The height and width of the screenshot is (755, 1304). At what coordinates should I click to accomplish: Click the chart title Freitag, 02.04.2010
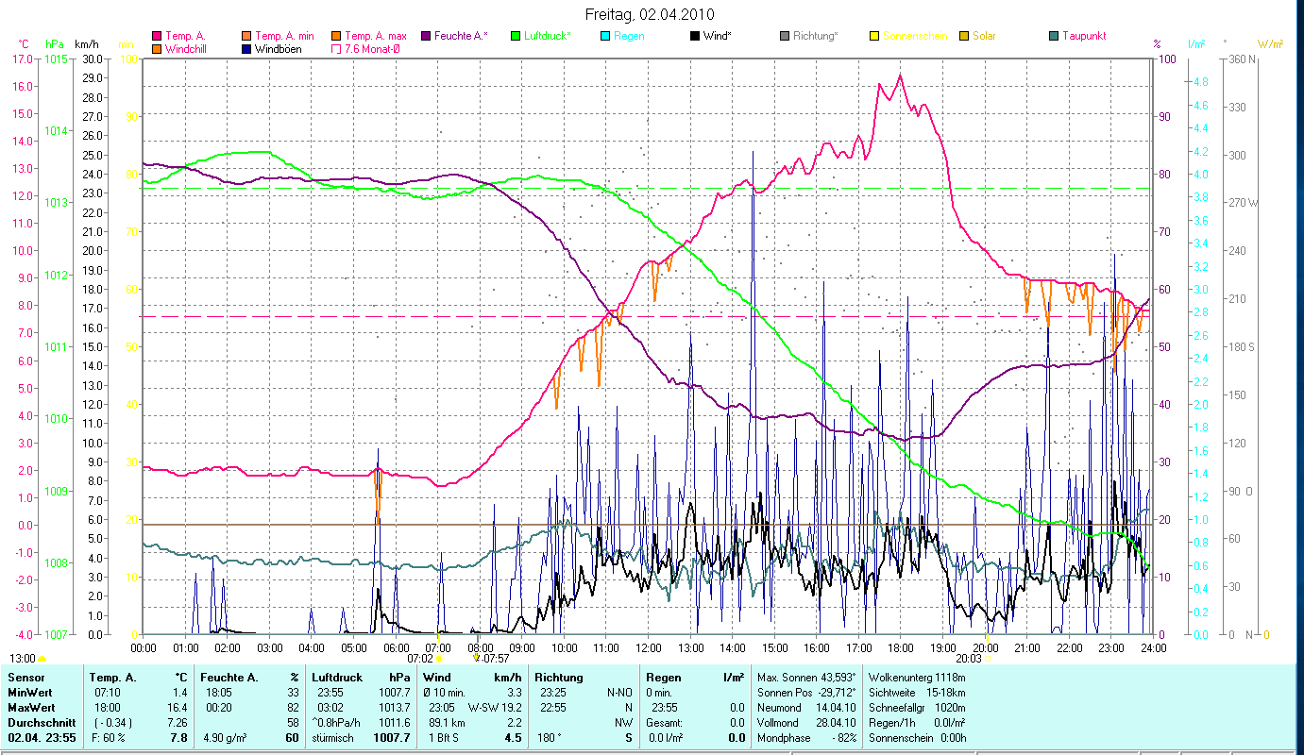point(650,14)
